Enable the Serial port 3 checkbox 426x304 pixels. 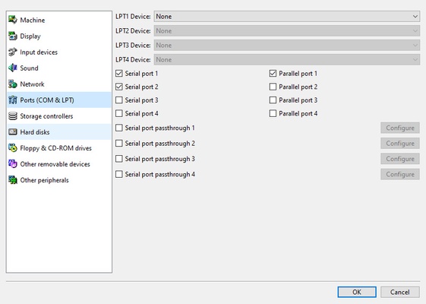click(x=119, y=100)
